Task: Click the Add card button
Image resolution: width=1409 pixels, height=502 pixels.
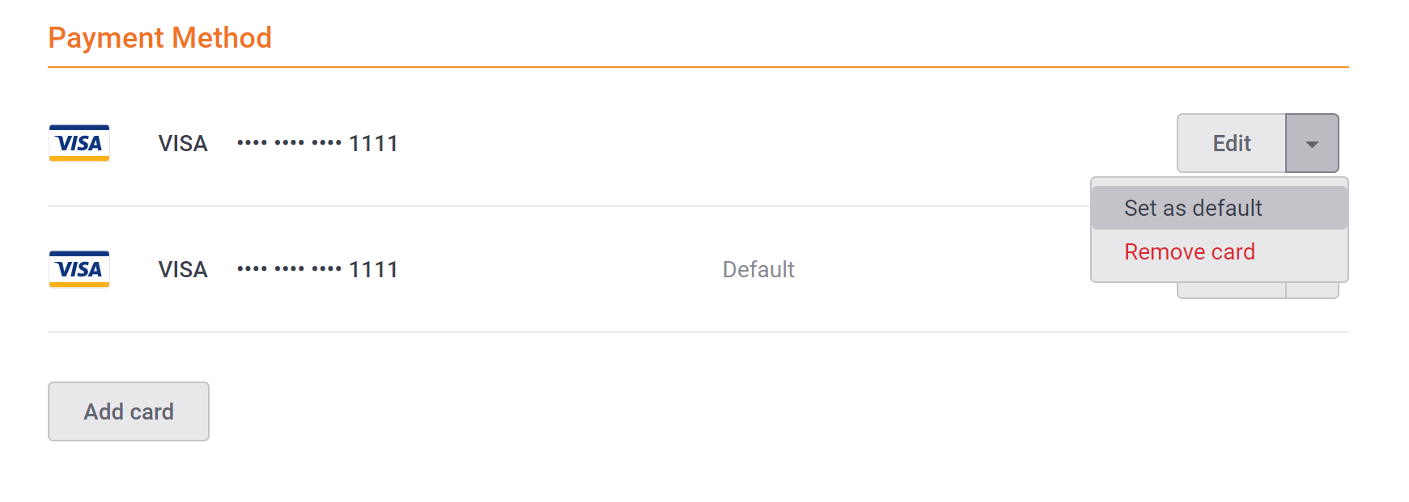Action: tap(129, 411)
